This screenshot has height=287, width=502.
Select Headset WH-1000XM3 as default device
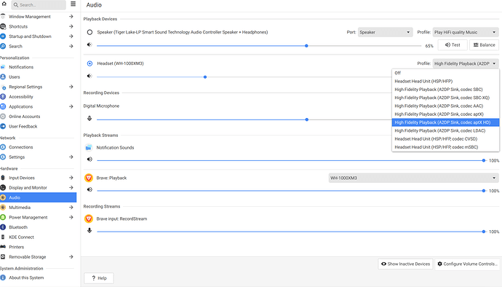[x=89, y=63]
